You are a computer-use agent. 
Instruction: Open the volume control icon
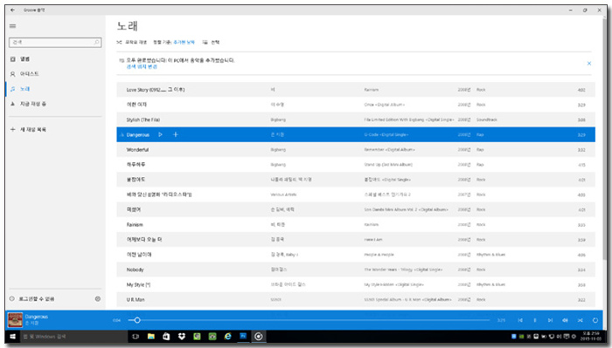click(x=565, y=320)
